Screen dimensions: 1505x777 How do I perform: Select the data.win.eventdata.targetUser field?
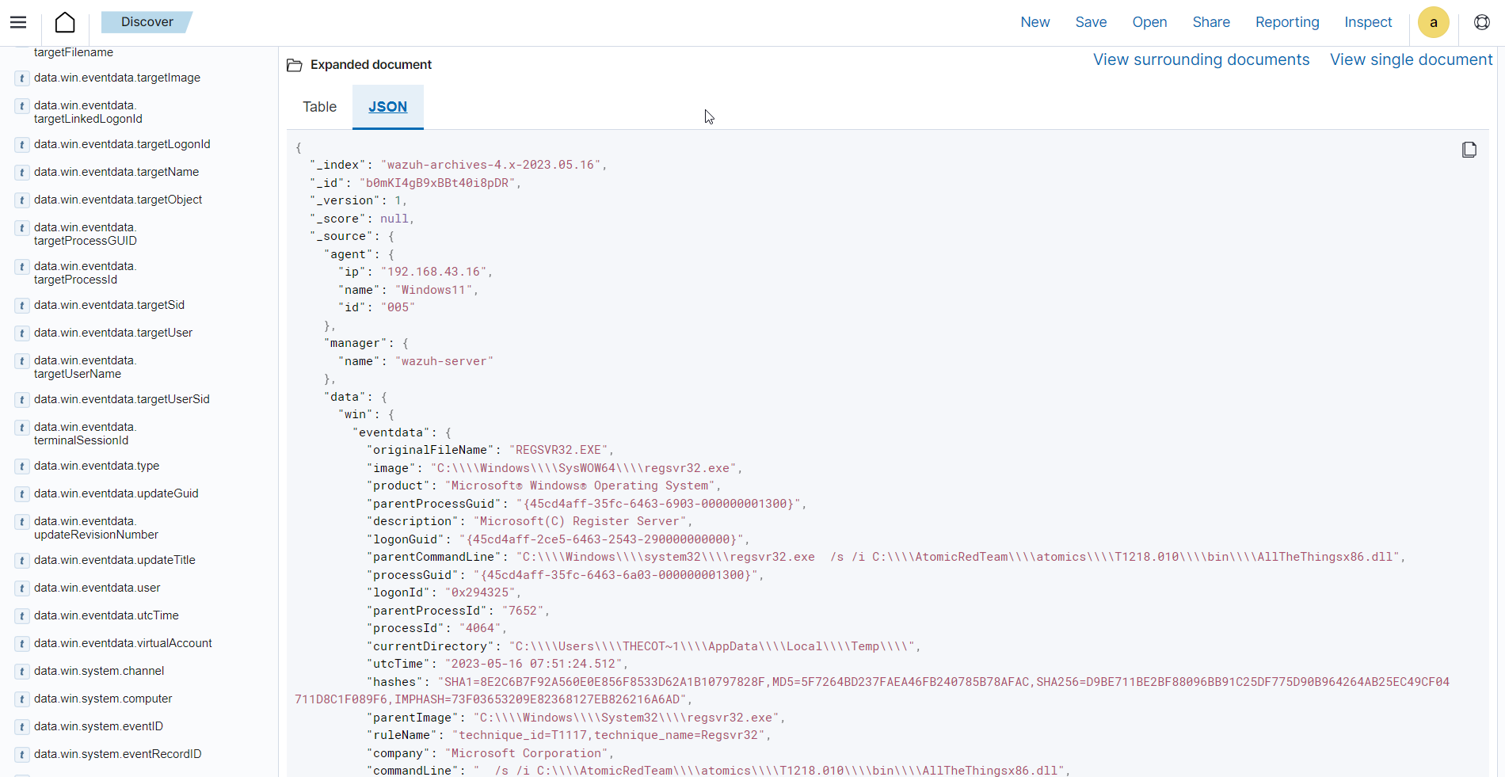112,333
